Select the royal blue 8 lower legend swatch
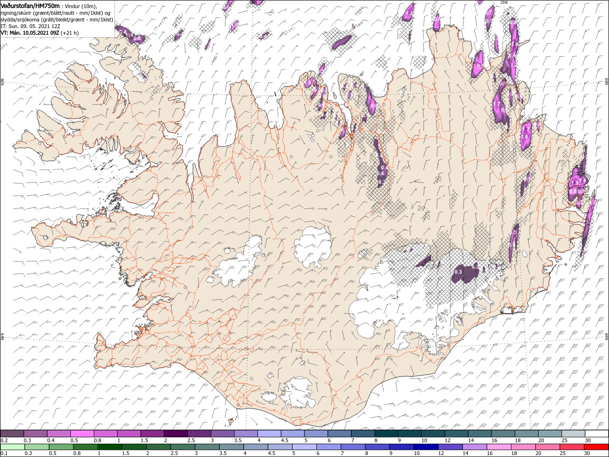609x457 pixels. pos(377,447)
